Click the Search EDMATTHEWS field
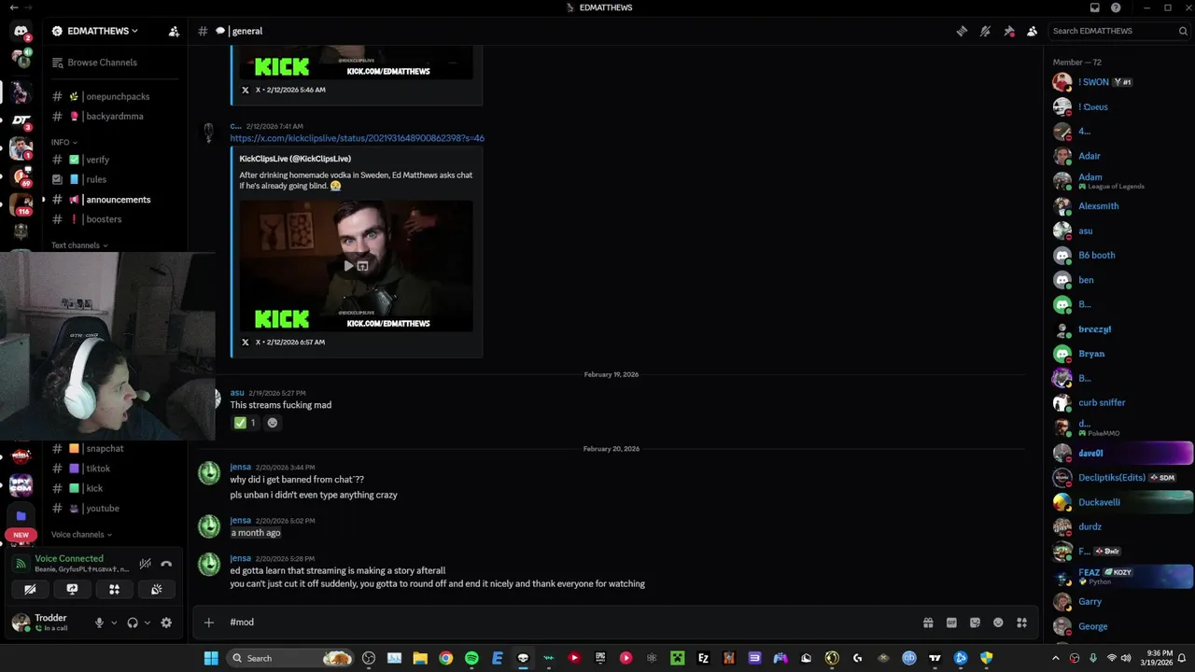 pyautogui.click(x=1119, y=31)
